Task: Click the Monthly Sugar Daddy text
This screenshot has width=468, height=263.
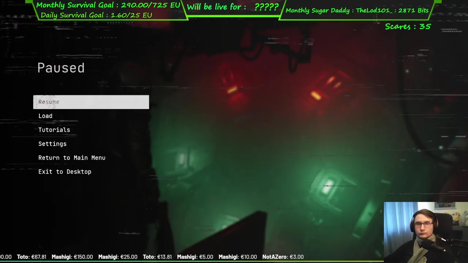Action: pos(357,10)
